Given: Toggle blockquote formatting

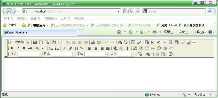Looking at the screenshot, I should point(76,48).
